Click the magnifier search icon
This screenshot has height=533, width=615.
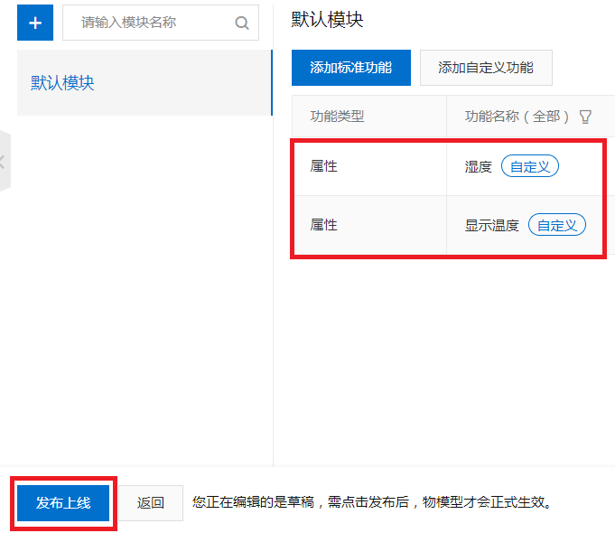[x=241, y=23]
